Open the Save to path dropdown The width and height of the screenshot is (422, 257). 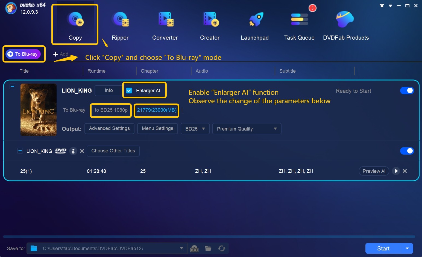(181, 248)
